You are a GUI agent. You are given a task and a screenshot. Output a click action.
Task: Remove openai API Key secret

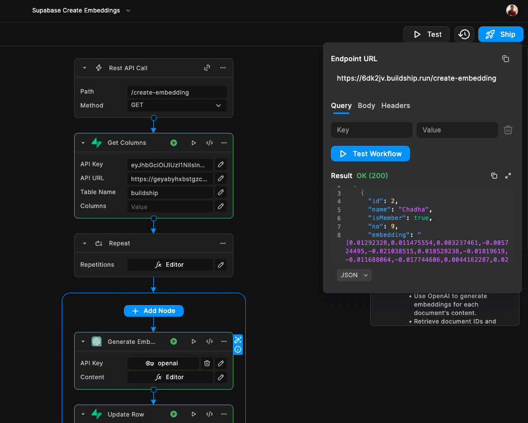tap(207, 363)
